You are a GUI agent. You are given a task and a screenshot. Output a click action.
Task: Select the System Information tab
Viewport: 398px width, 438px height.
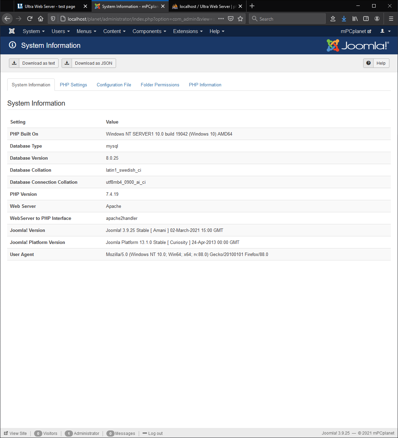click(x=31, y=85)
